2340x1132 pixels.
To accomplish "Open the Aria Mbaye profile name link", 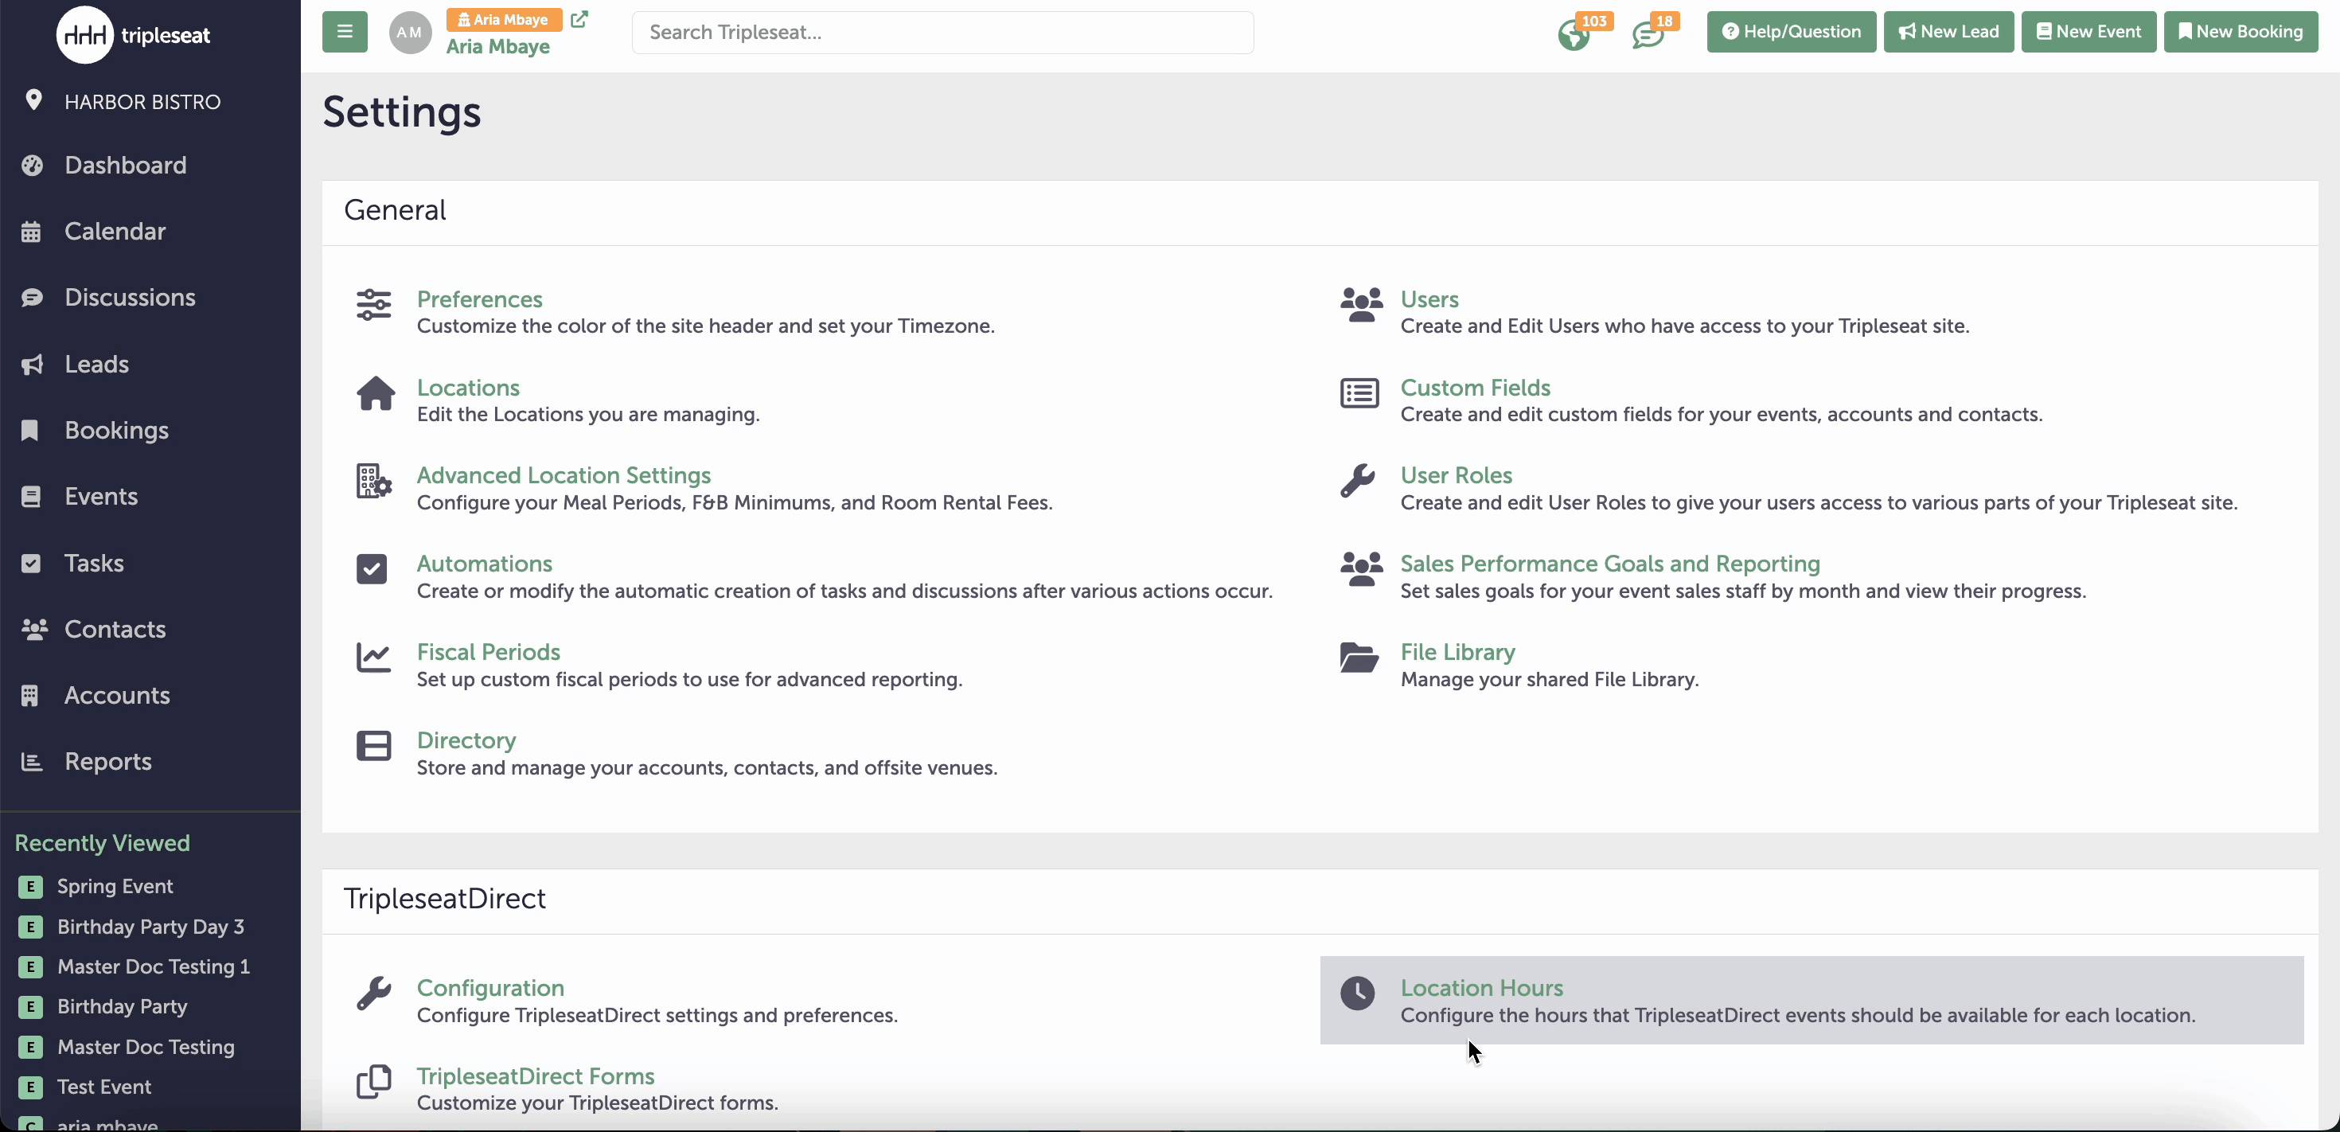I will click(x=497, y=46).
